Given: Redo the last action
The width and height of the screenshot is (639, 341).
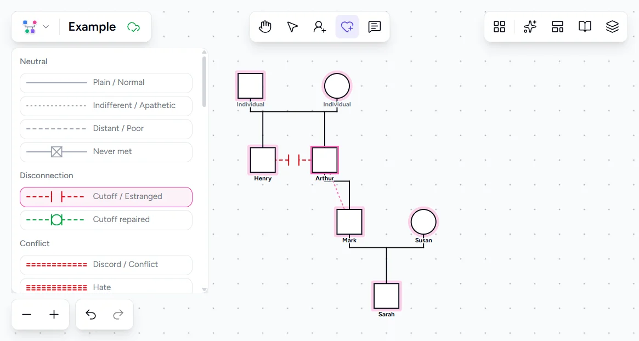Looking at the screenshot, I should tap(118, 315).
